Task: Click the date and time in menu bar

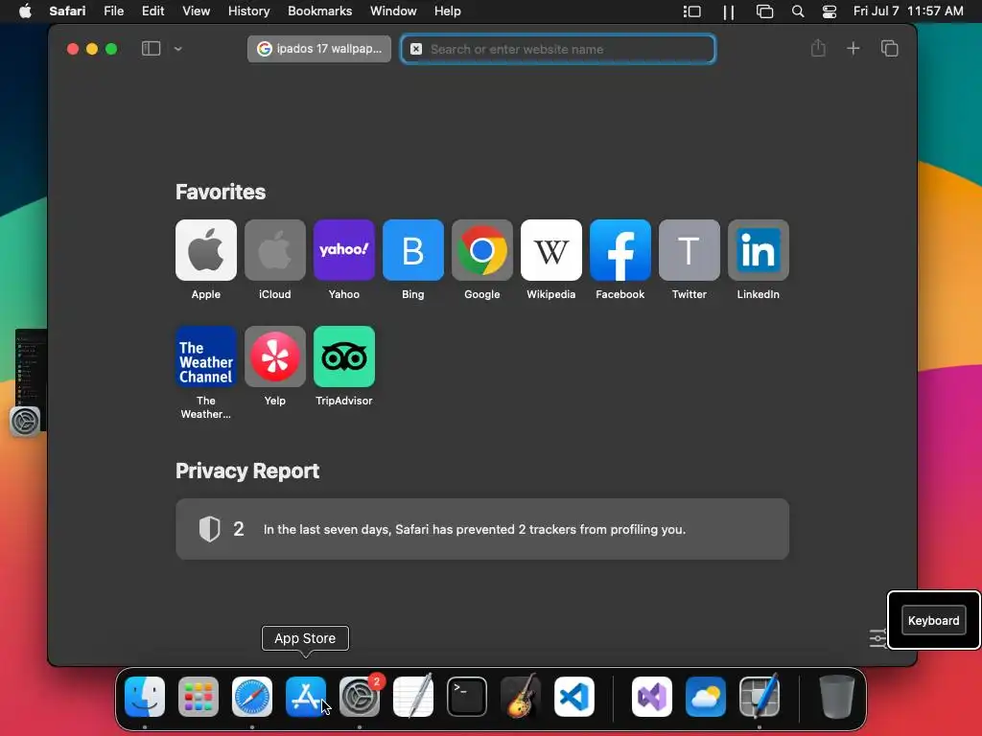Action: tap(908, 11)
